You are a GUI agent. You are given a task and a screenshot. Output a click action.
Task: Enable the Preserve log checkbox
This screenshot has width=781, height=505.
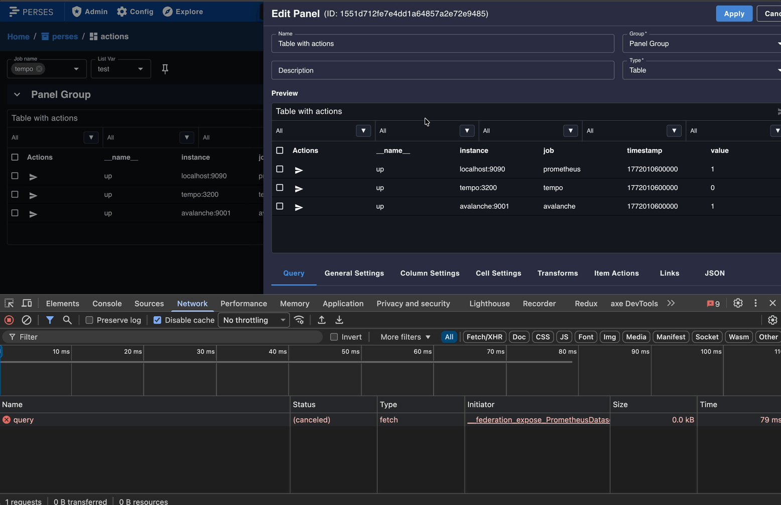[x=89, y=320]
